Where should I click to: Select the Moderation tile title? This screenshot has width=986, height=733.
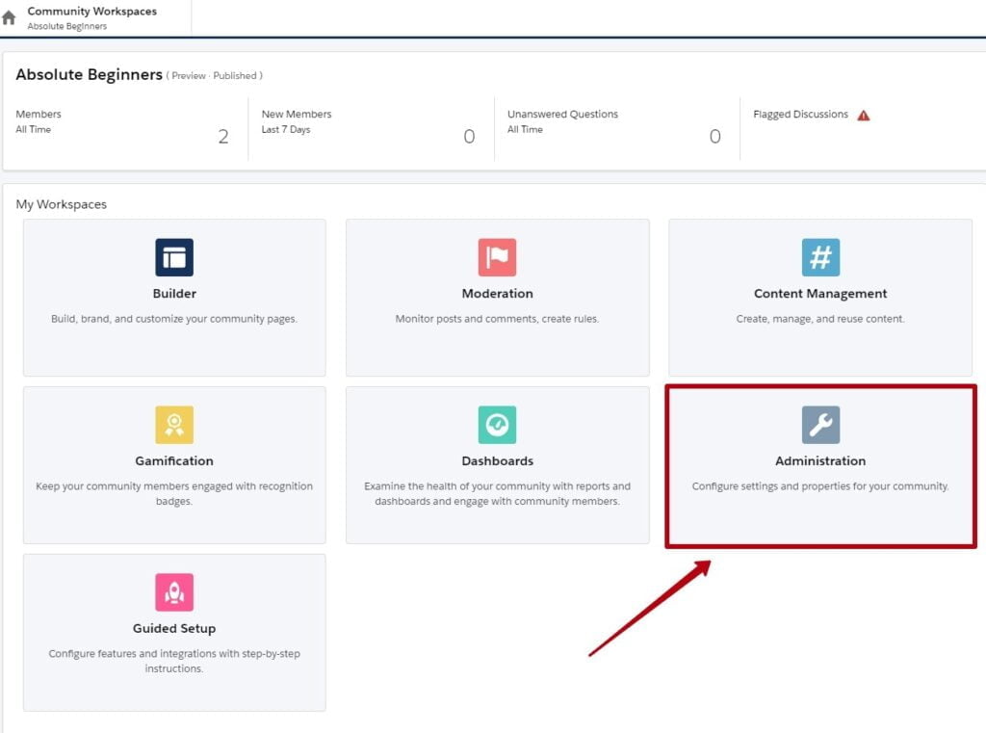(x=497, y=293)
